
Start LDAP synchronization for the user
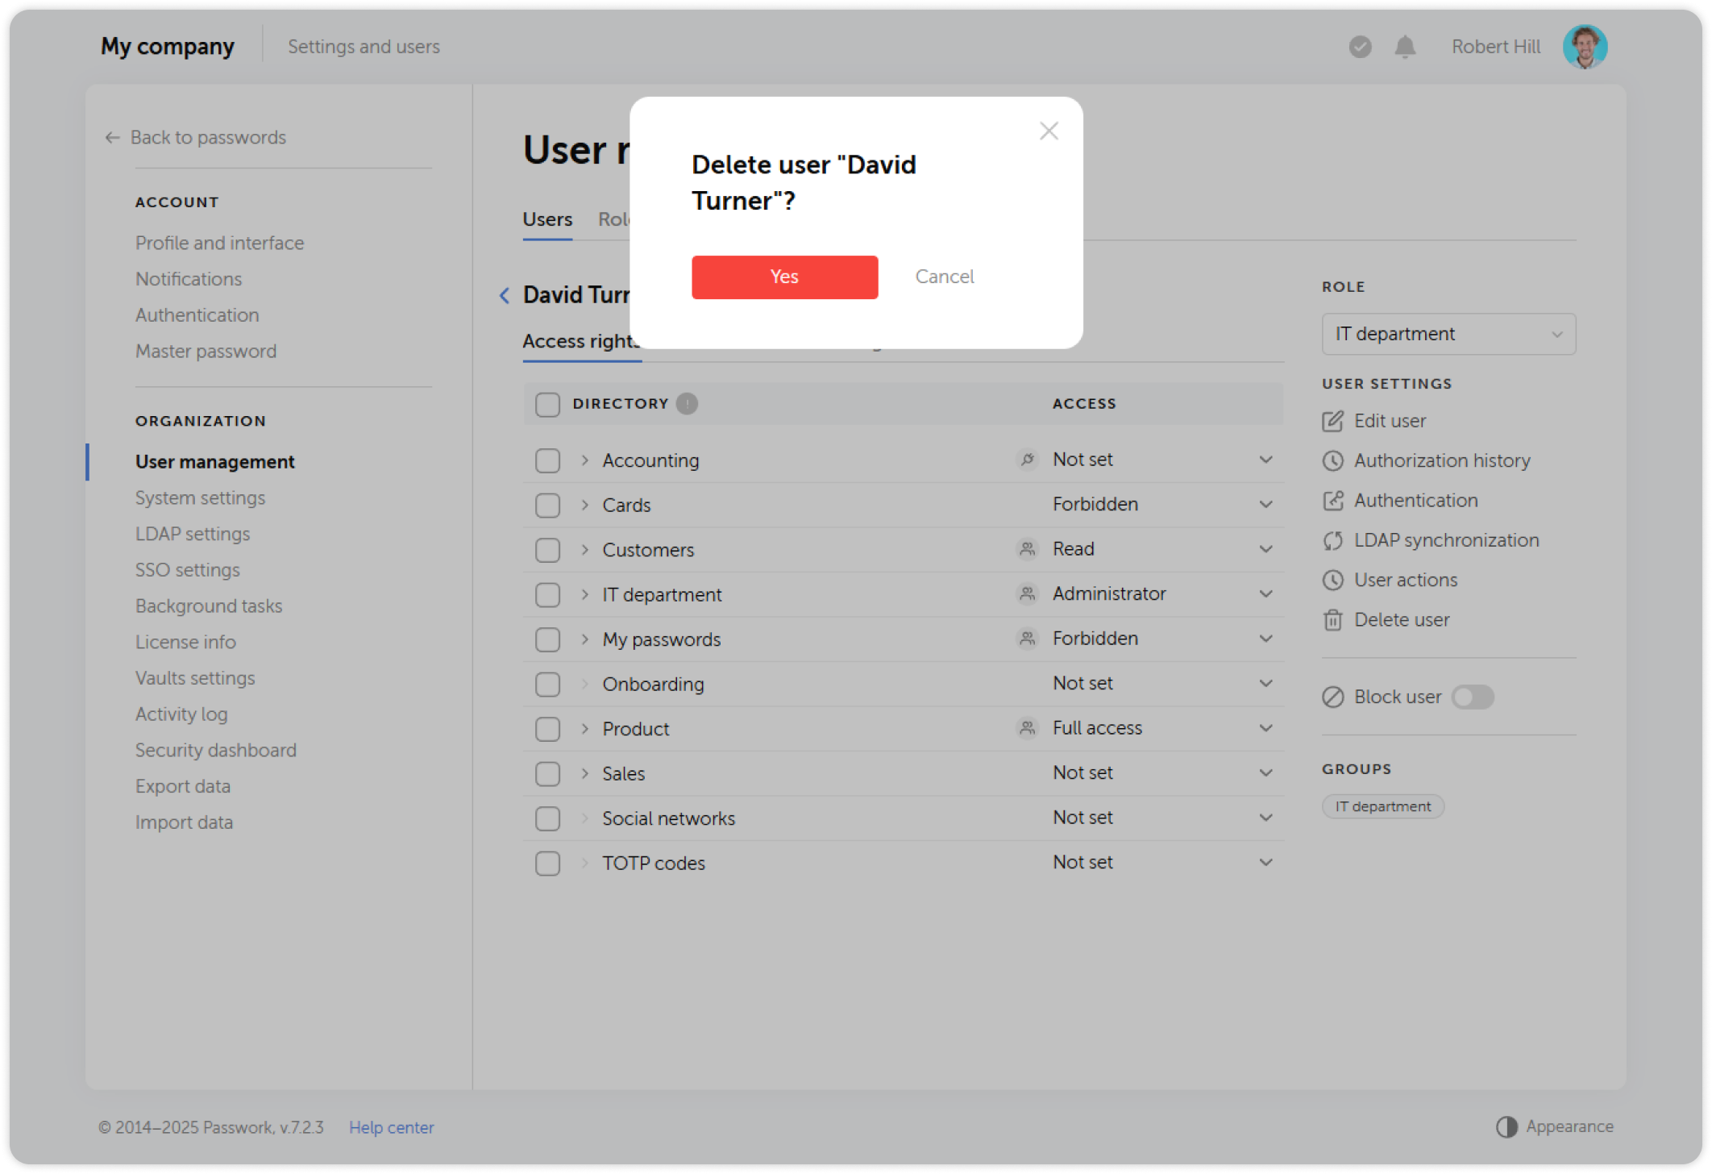1333,540
